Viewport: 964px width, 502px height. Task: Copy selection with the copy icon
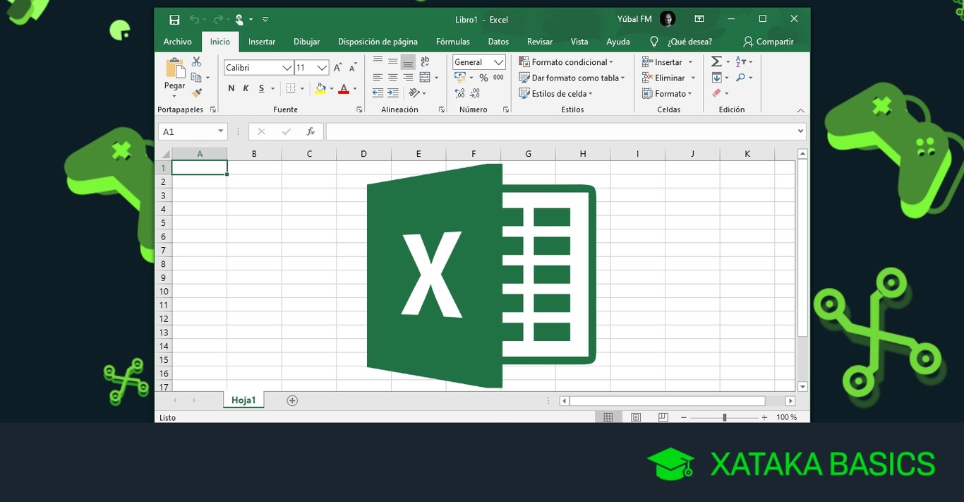tap(196, 78)
